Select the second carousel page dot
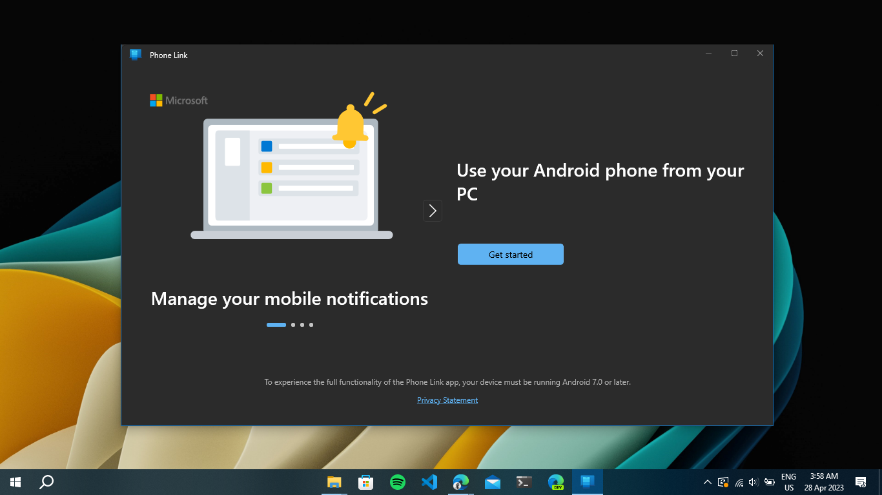 click(x=293, y=325)
